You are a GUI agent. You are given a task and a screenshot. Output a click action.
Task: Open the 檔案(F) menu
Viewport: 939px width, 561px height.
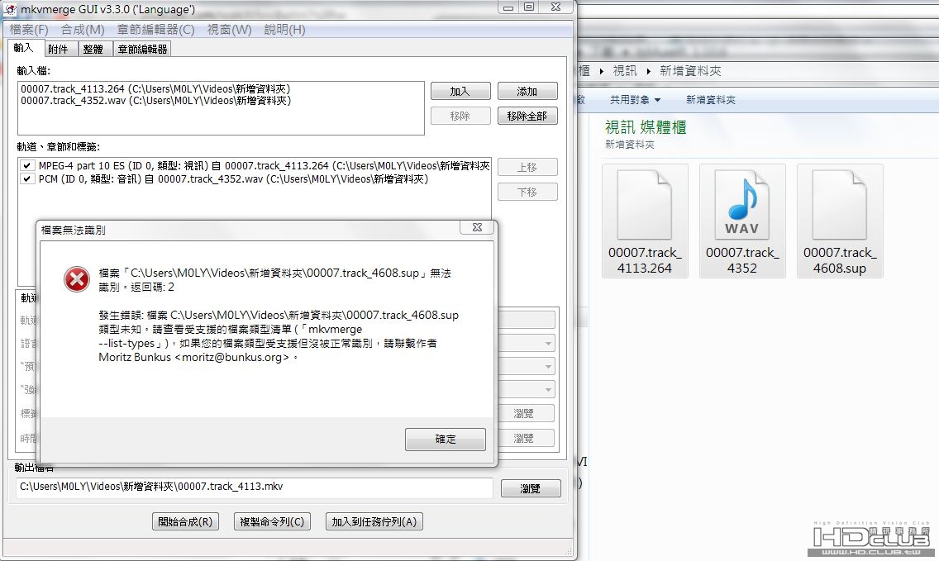29,30
